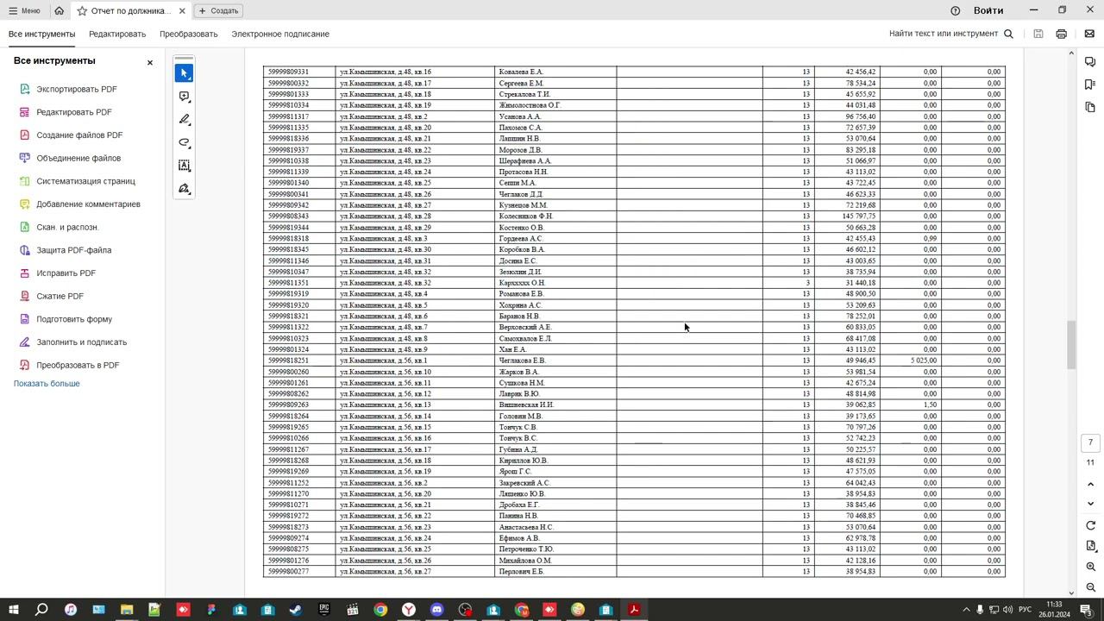1104x621 pixels.
Task: Switch to Все инструменты tab
Action: [x=41, y=34]
